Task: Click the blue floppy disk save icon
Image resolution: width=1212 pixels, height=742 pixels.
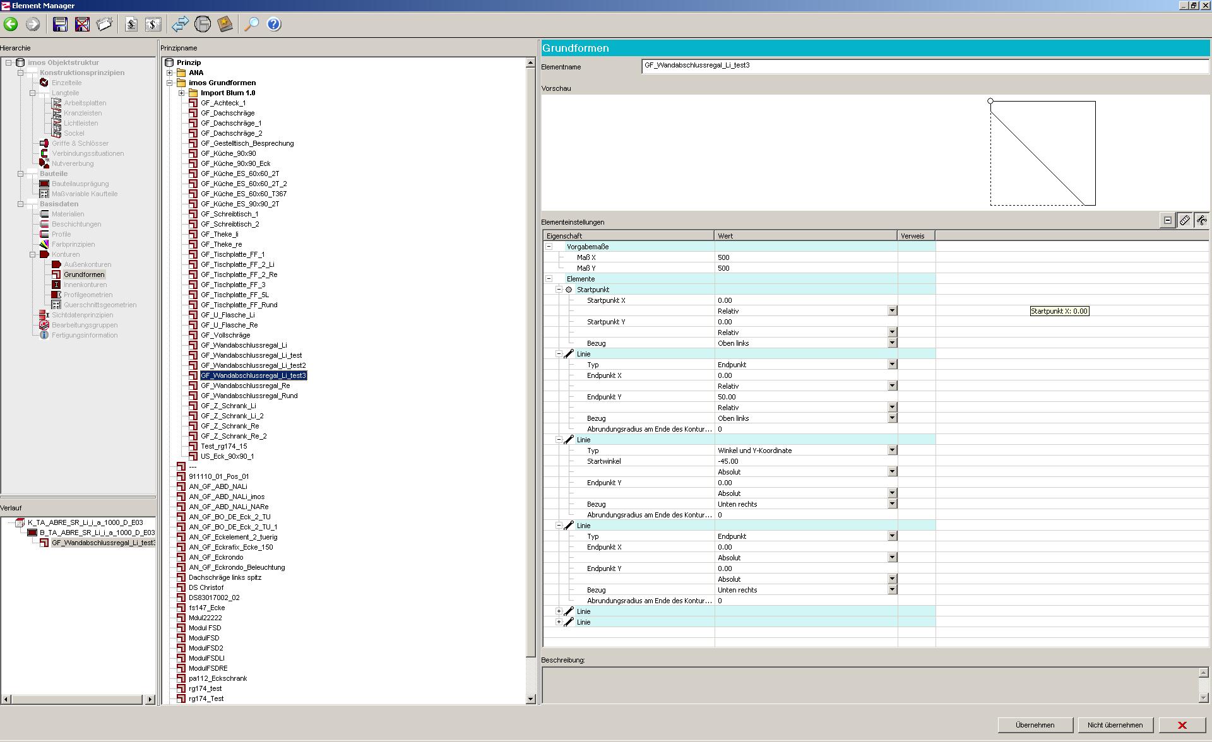Action: 60,25
